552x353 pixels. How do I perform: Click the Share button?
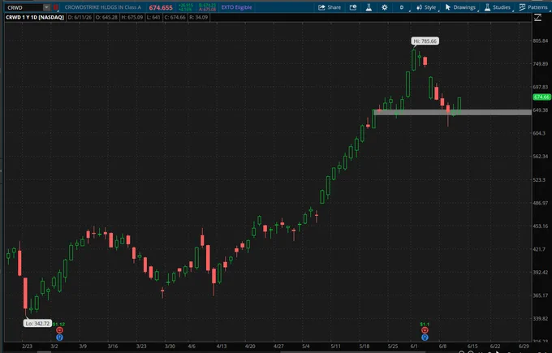[x=330, y=7]
